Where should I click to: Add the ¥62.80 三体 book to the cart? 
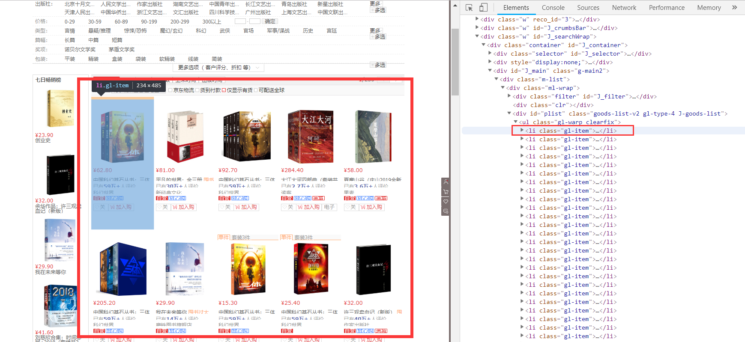click(x=121, y=207)
